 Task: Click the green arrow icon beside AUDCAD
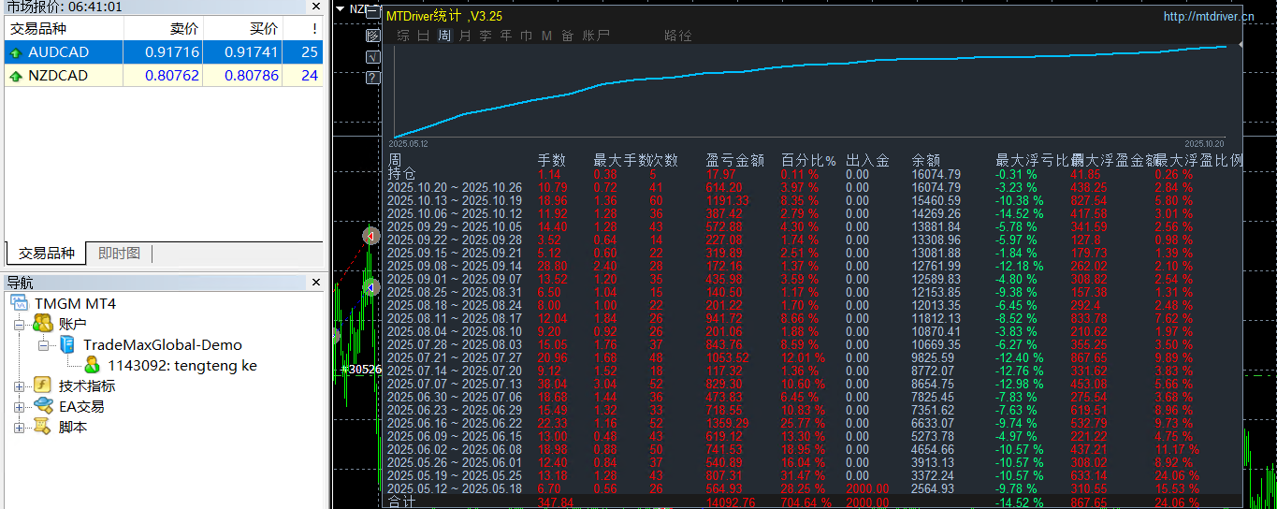[16, 53]
